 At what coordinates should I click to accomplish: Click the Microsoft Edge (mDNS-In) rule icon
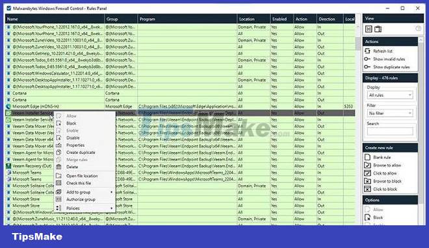click(x=8, y=106)
